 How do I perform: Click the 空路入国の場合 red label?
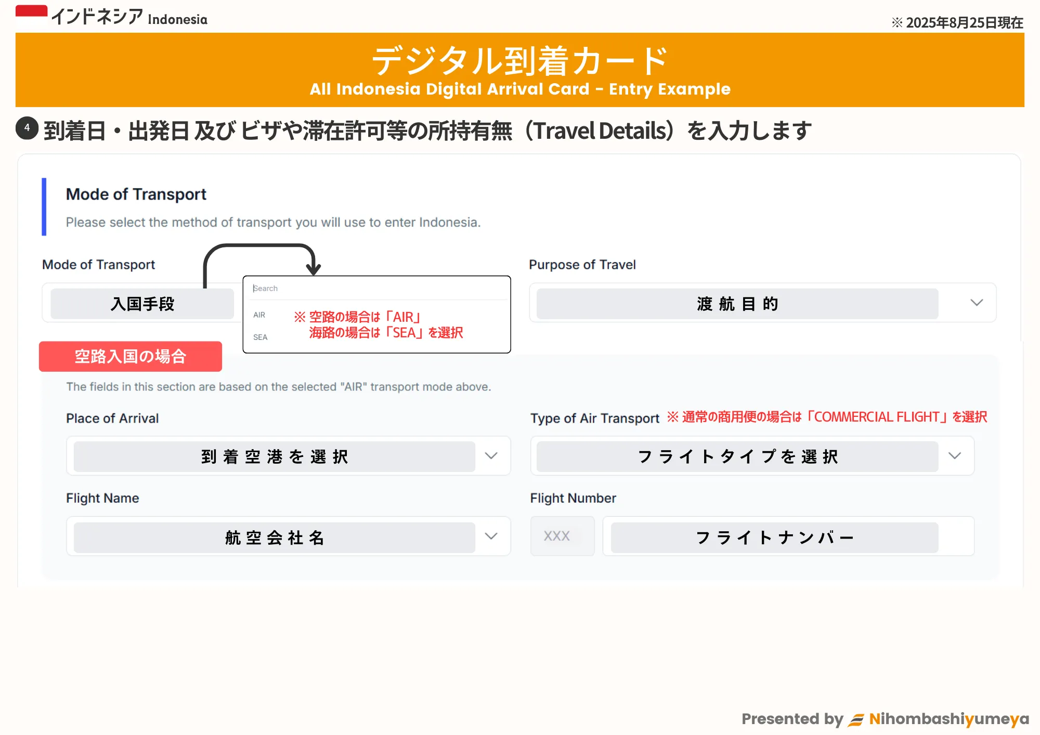click(x=131, y=357)
